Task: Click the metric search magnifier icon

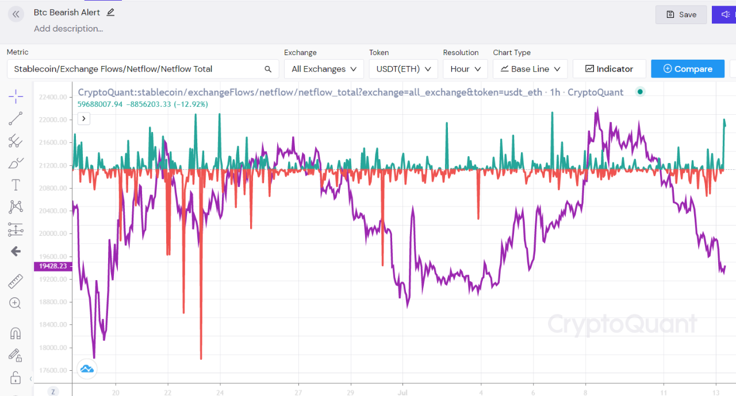Action: [x=268, y=69]
